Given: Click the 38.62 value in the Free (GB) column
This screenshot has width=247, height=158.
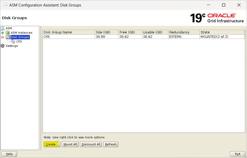Looking at the screenshot, I should [130, 37].
